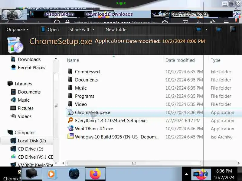Open the Pictures library in sidebar
Image resolution: width=242 pixels, height=181 pixels.
(x=25, y=108)
